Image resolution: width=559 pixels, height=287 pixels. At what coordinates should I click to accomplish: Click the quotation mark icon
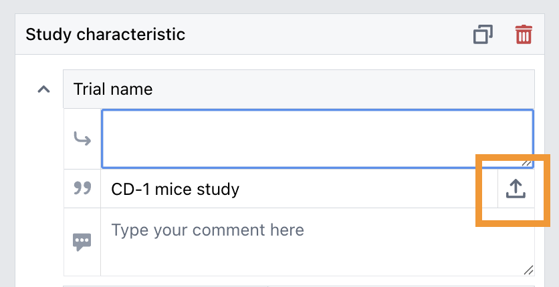[x=82, y=189]
